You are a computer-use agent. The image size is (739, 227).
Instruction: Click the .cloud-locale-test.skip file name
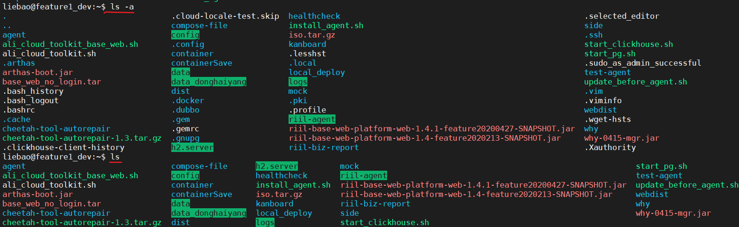(225, 16)
